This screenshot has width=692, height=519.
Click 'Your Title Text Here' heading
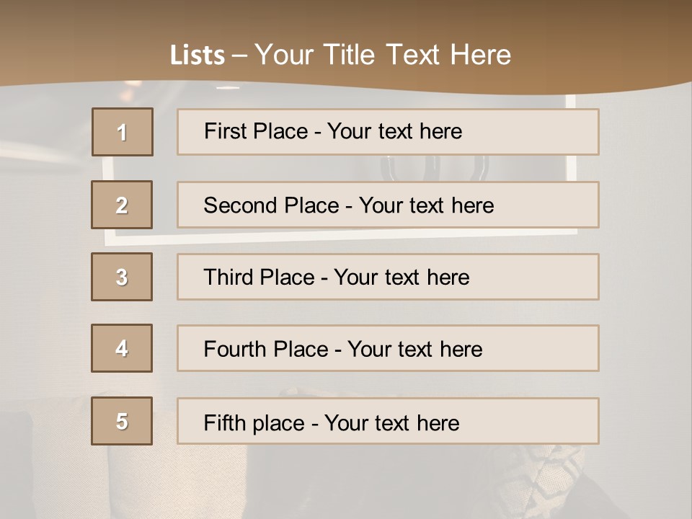pos(383,55)
